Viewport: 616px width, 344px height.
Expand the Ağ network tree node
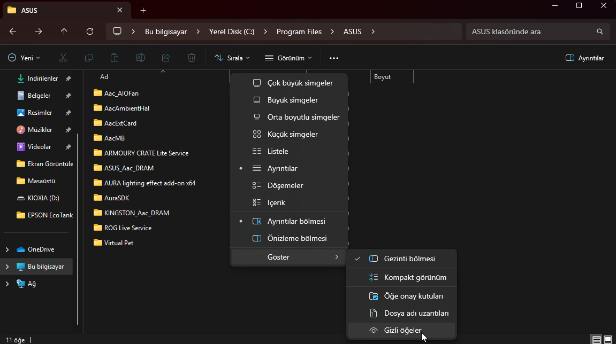click(x=7, y=284)
